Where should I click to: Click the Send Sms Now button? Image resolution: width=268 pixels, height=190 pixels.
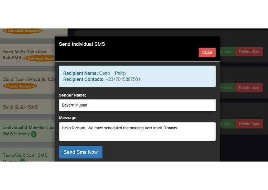tap(81, 152)
